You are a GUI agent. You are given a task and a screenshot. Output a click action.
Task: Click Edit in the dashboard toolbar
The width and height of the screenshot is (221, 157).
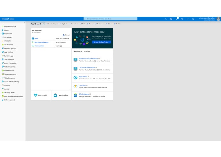83,24
